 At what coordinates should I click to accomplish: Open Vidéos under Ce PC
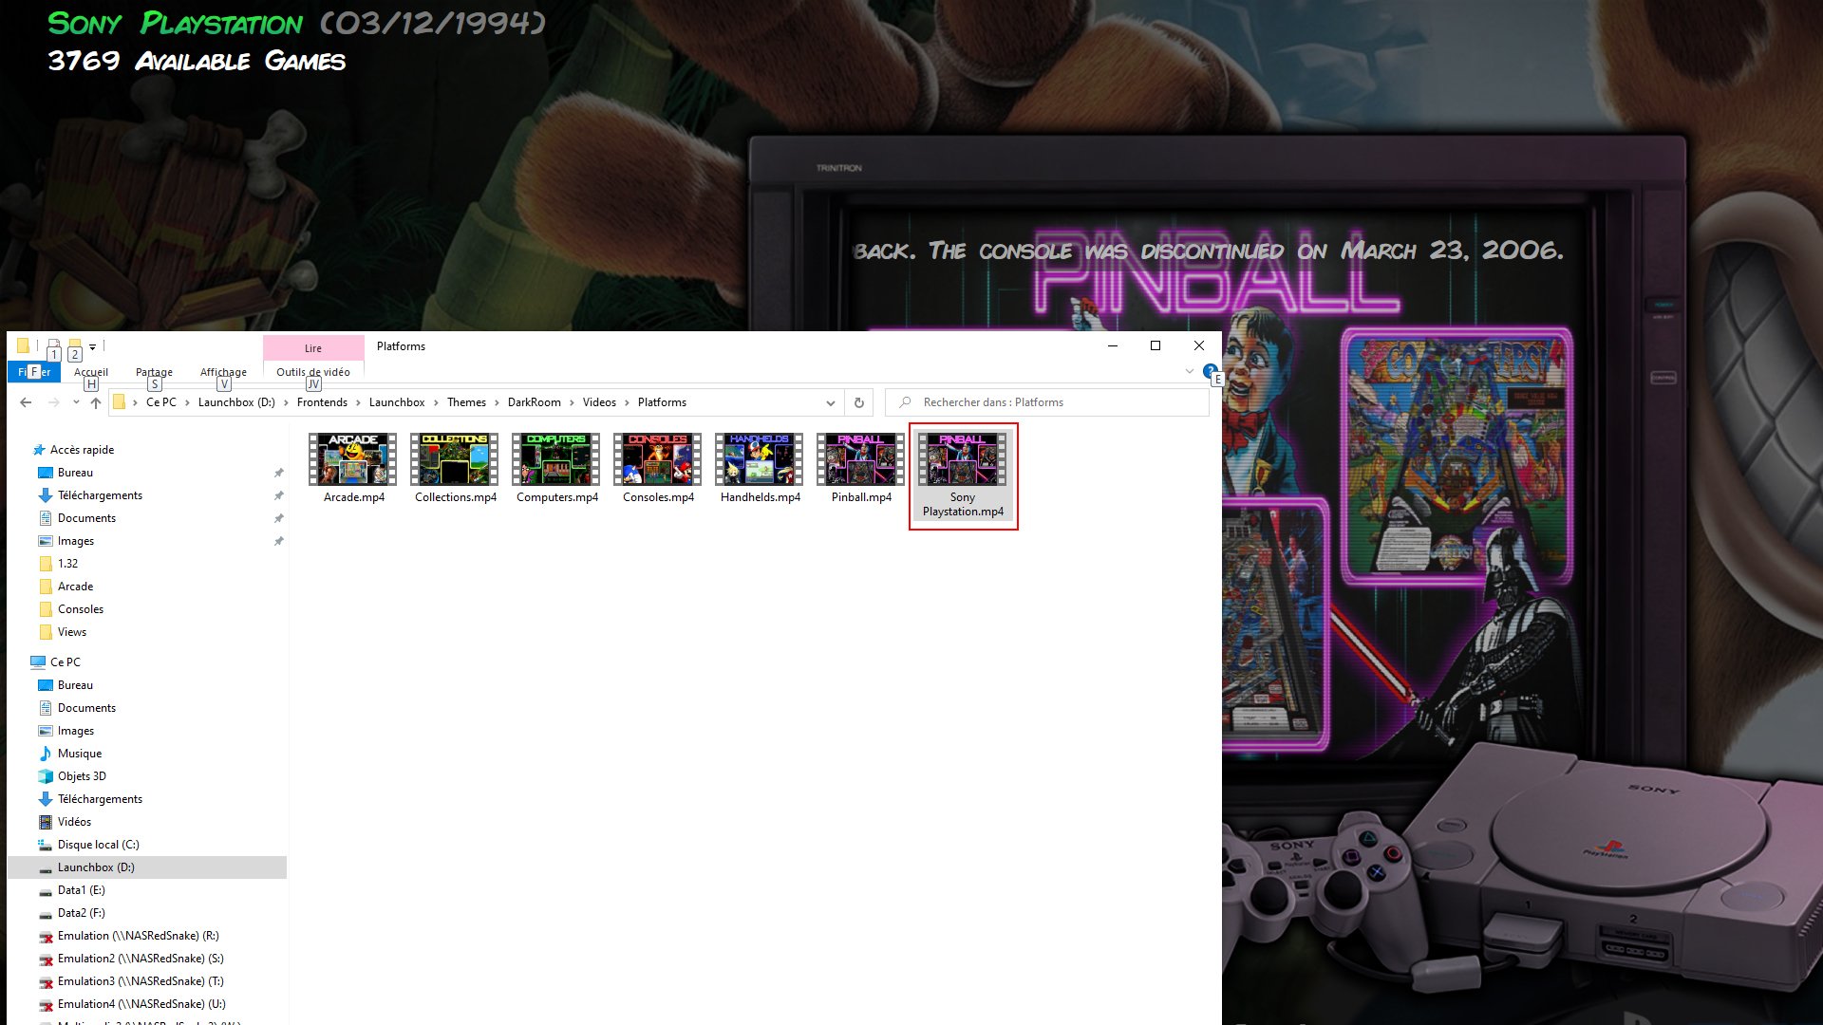tap(74, 822)
